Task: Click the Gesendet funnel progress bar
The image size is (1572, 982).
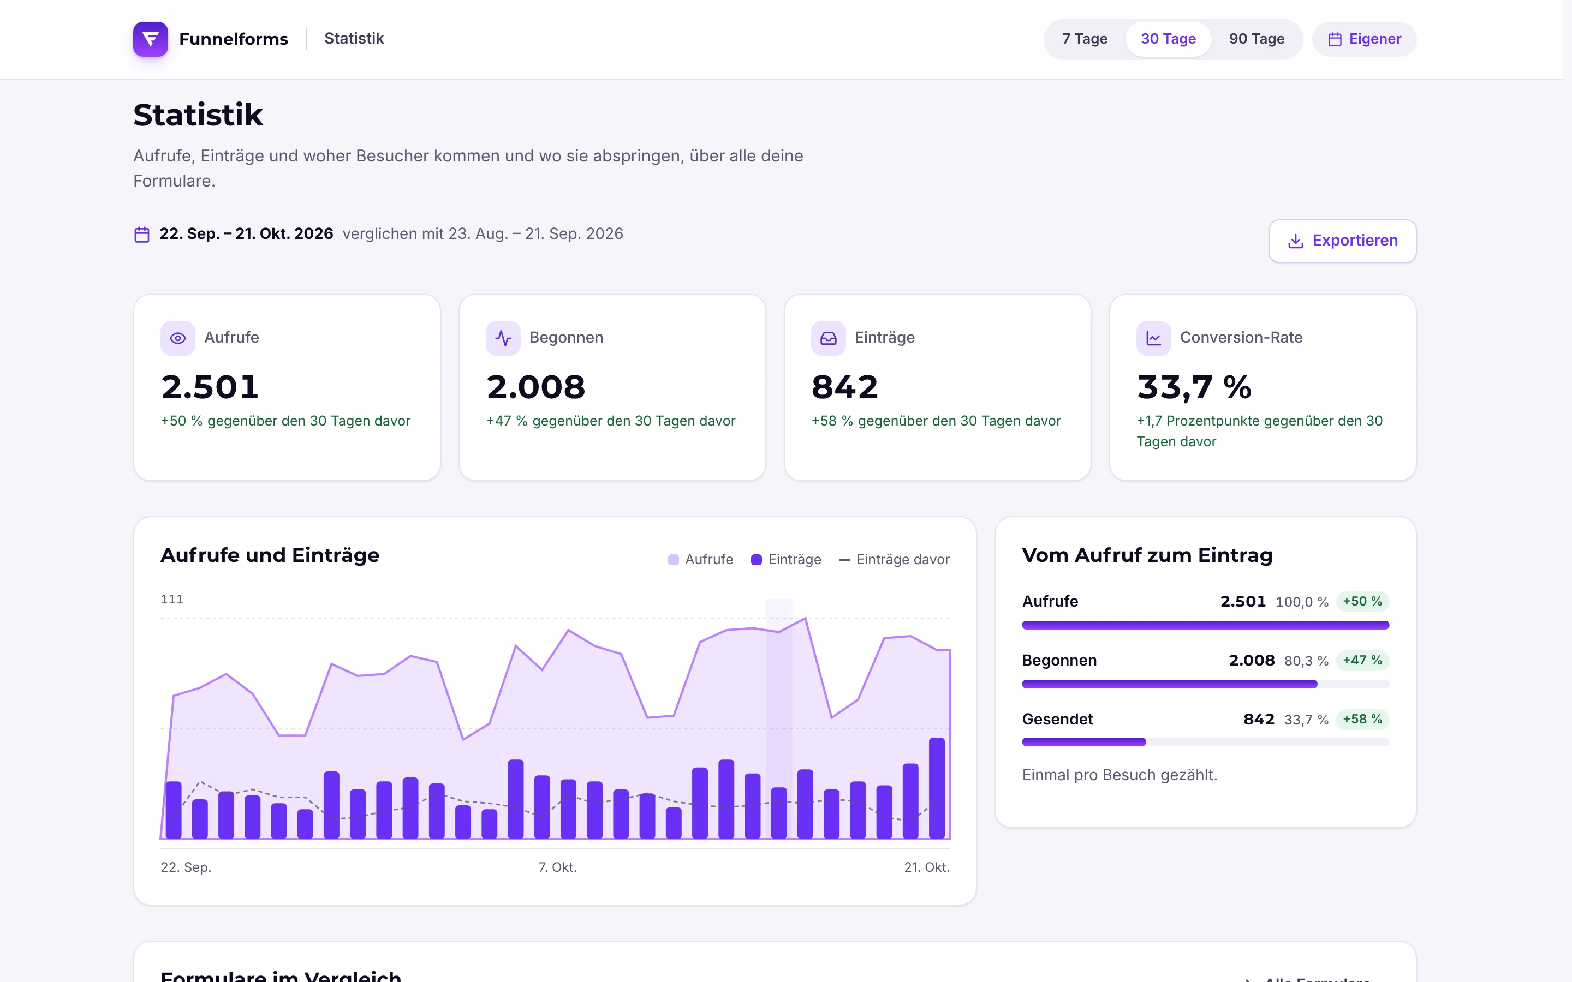Action: tap(1205, 742)
